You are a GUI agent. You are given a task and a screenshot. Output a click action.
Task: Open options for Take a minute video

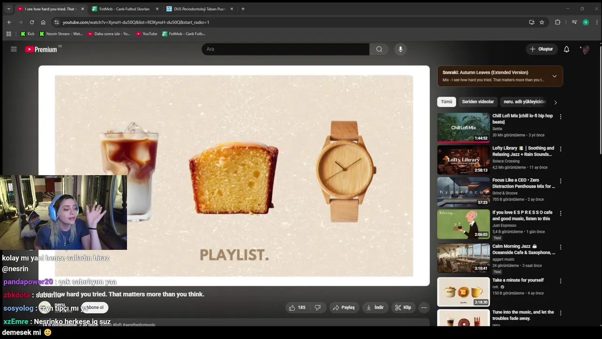[x=560, y=281]
